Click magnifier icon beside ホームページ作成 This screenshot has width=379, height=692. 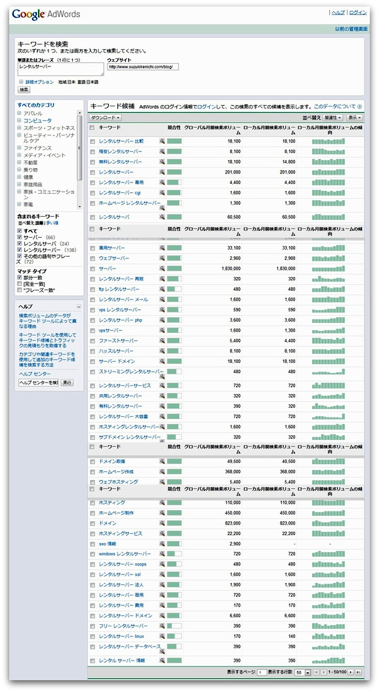(162, 472)
